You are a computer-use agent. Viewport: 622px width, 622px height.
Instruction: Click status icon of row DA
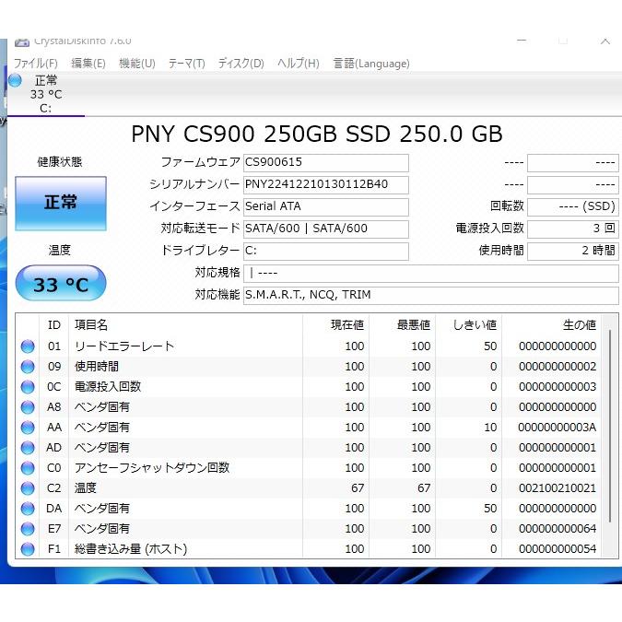click(x=28, y=509)
